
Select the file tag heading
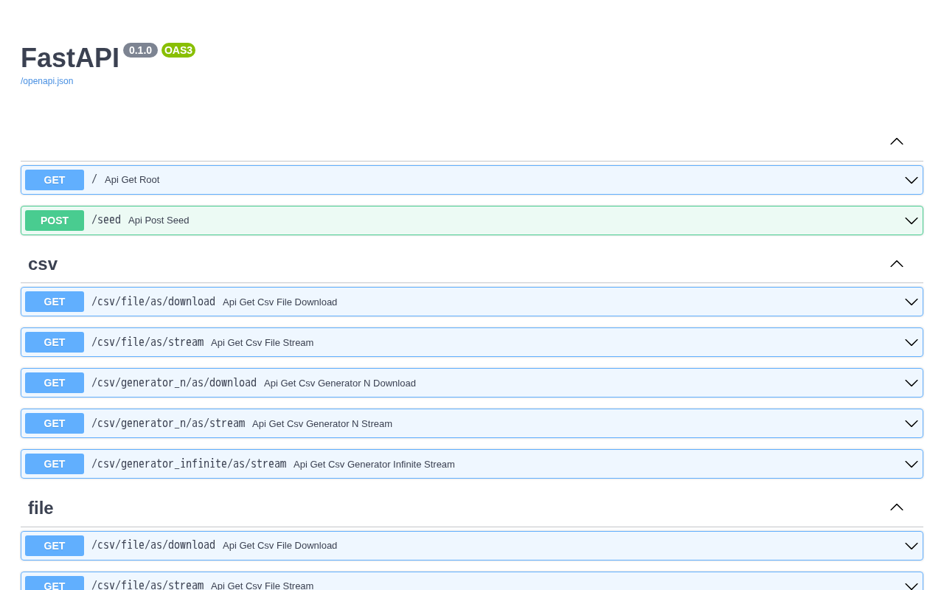coord(41,508)
